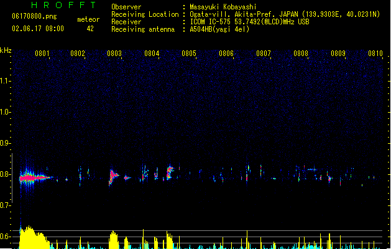Click the meteor label

point(88,19)
